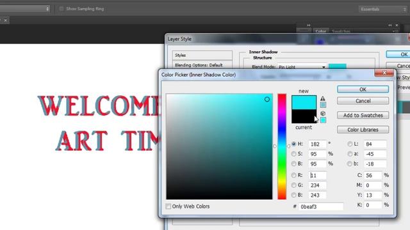Click the G value field showing 234

click(x=317, y=185)
